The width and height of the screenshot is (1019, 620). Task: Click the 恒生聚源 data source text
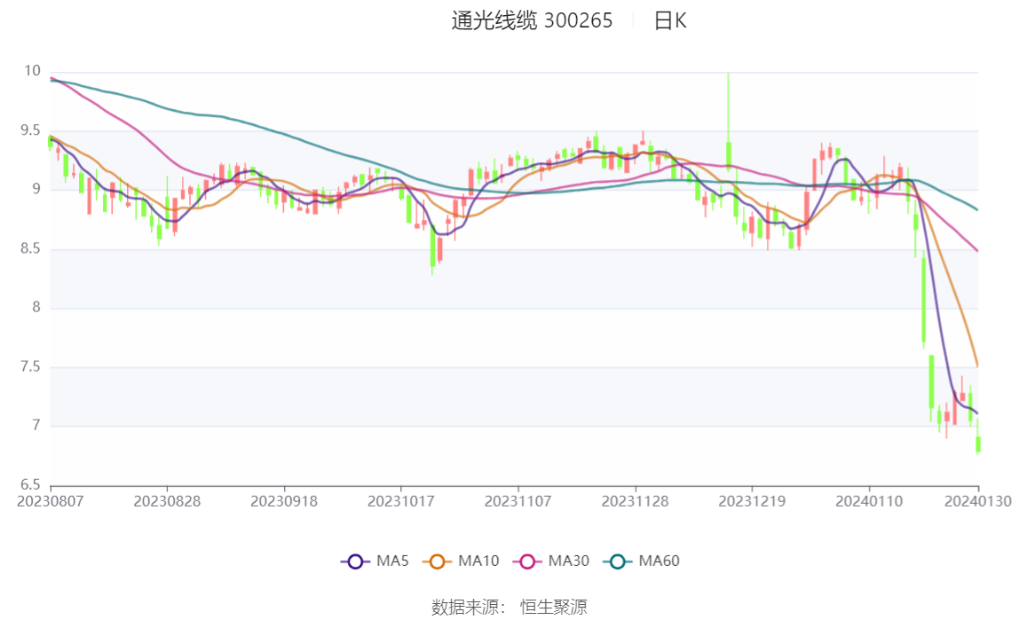coord(553,608)
